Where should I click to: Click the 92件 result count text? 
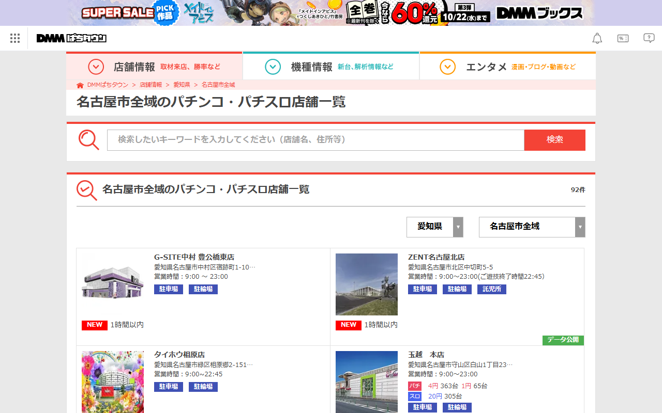(x=578, y=190)
